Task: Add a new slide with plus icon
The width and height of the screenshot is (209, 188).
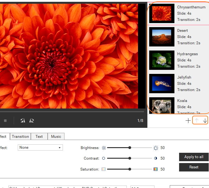Action: tap(188, 120)
